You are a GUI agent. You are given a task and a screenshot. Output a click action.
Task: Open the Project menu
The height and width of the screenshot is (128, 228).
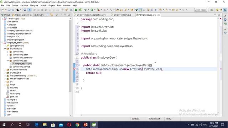pos(51,6)
